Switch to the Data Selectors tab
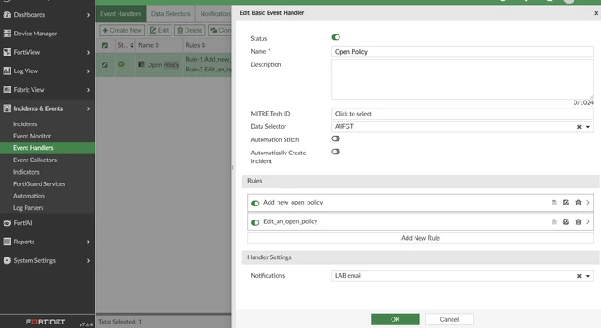The width and height of the screenshot is (601, 328). (x=171, y=14)
